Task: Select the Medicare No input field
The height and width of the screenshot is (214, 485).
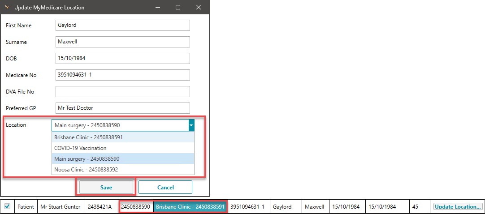Action: 122,75
